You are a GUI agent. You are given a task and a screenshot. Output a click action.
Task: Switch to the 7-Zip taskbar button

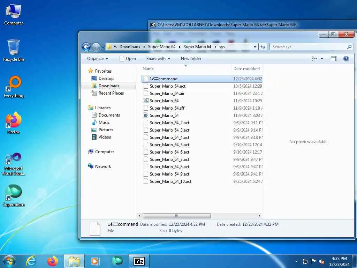pos(139,261)
